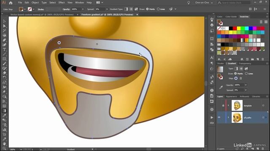Choose radial gradient type in Gradient panel
The width and height of the screenshot is (270, 151).
[x=241, y=69]
